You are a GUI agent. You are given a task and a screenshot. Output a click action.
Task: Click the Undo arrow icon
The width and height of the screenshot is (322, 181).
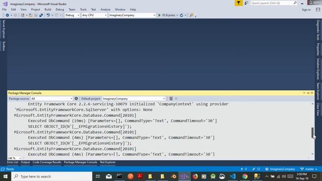48,15
